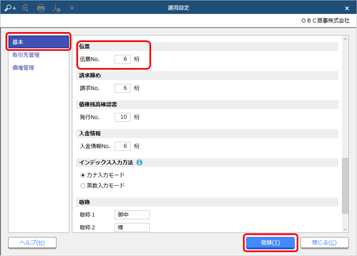357x256 pixels.
Task: Select the 基本 category
Action: pyautogui.click(x=39, y=42)
